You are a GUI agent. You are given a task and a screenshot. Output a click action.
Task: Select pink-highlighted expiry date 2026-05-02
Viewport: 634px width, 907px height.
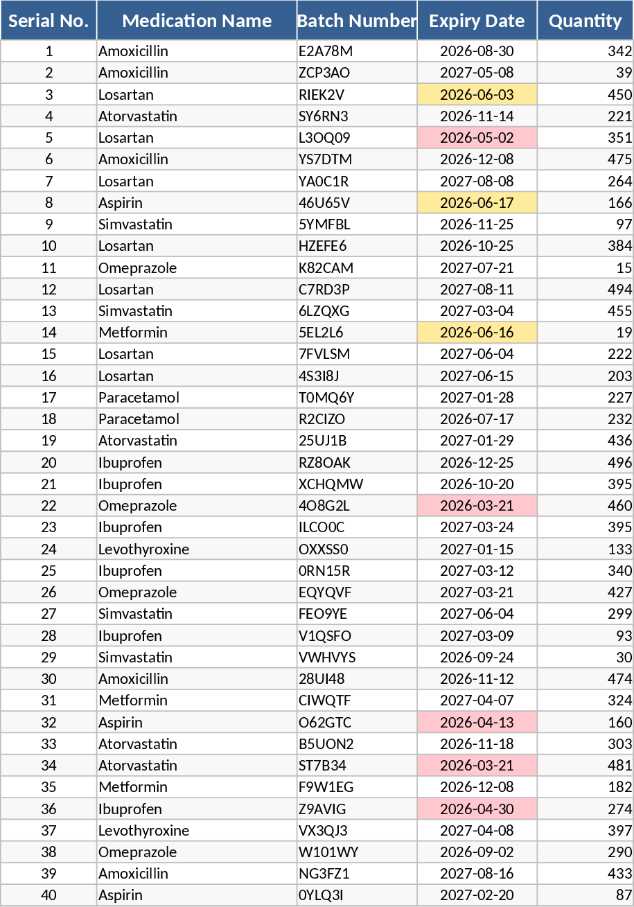477,138
